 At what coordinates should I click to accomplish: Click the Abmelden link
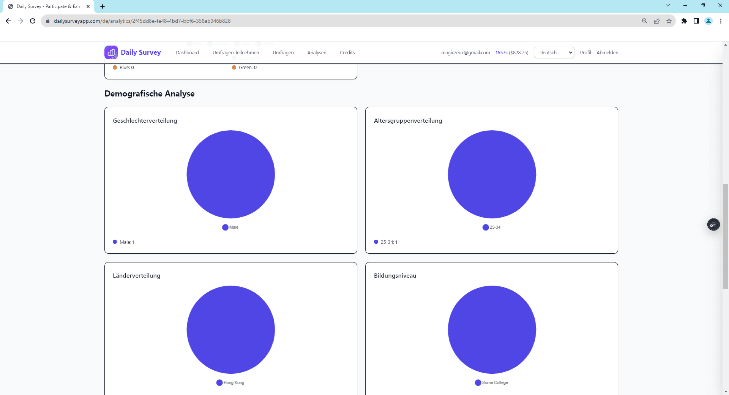tap(607, 52)
